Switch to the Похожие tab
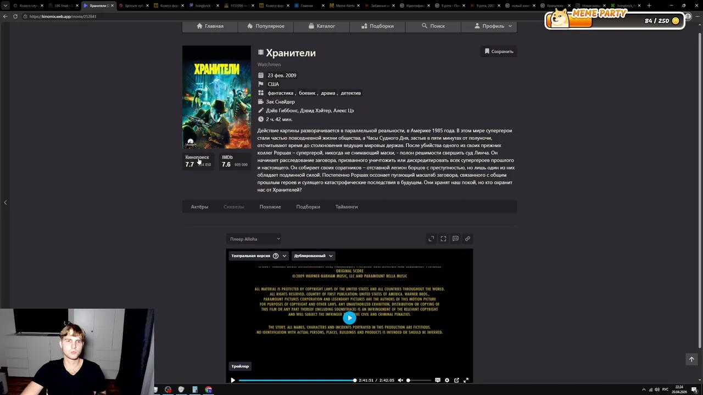The height and width of the screenshot is (395, 703). pos(270,207)
